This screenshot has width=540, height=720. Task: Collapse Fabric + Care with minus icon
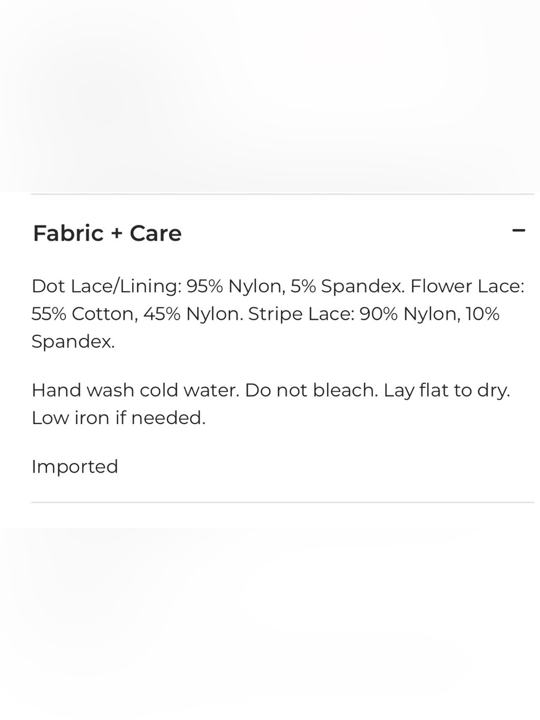(x=518, y=231)
